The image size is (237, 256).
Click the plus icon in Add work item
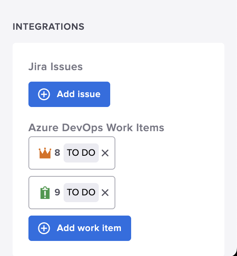coord(44,228)
